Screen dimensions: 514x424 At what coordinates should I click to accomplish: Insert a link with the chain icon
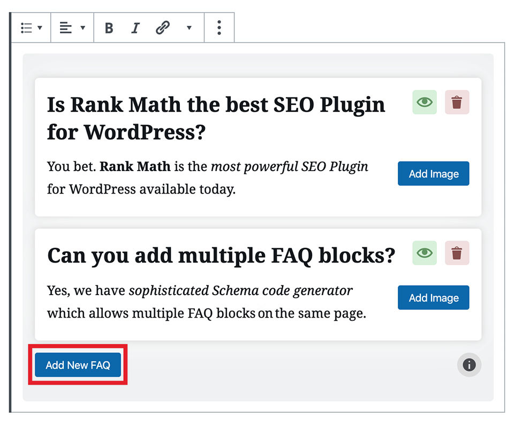coord(163,28)
